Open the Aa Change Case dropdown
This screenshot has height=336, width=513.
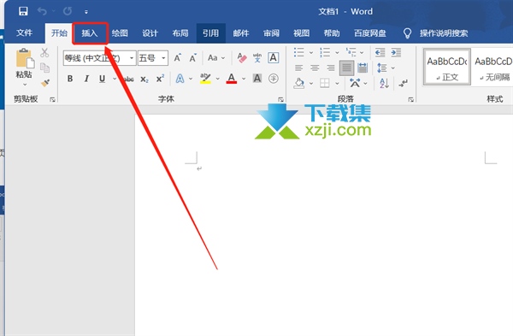click(x=216, y=58)
